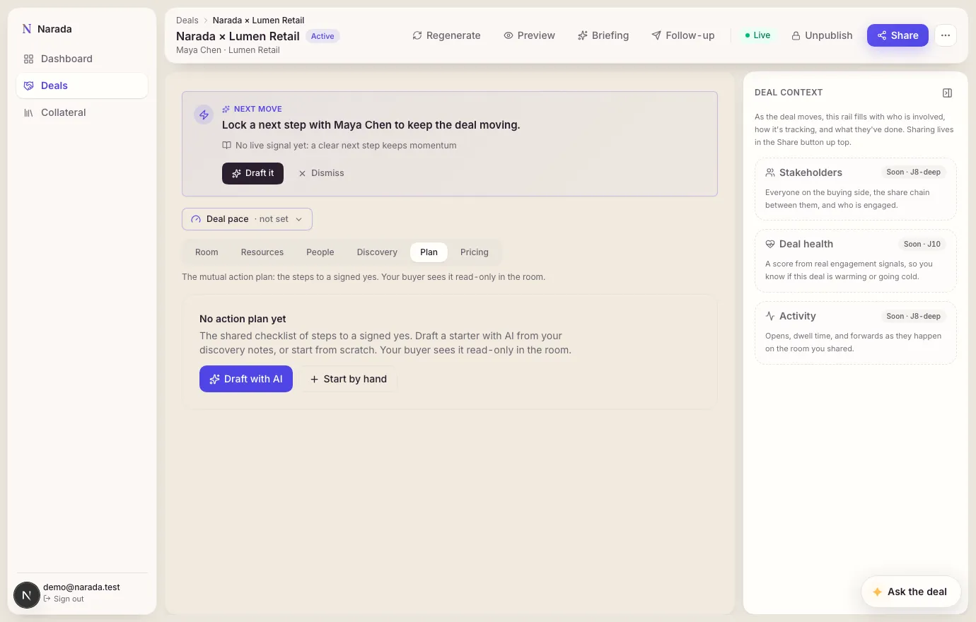Switch to the Pricing tab

pos(475,252)
